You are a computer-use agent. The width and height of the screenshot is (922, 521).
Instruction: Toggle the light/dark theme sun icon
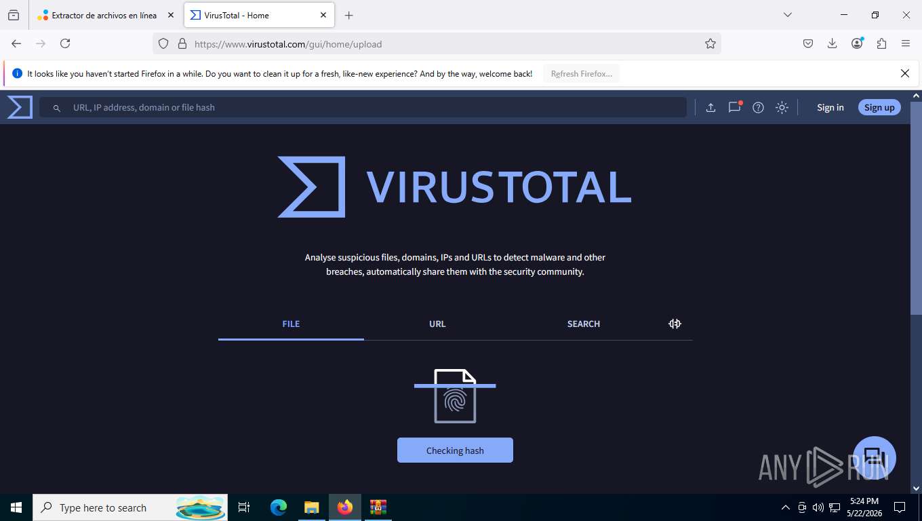coord(782,107)
